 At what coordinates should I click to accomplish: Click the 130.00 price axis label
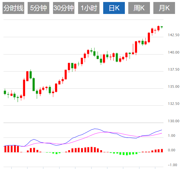pyautogui.click(x=173, y=121)
